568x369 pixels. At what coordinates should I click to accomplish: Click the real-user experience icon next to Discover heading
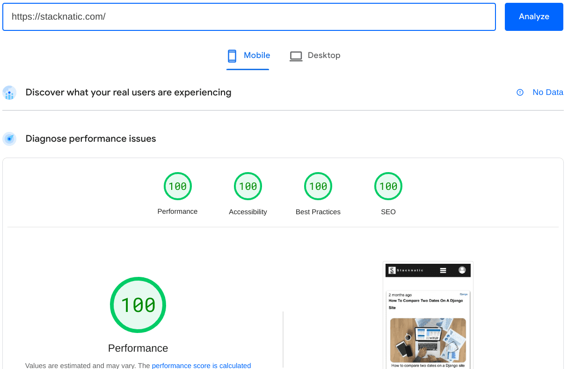9,93
